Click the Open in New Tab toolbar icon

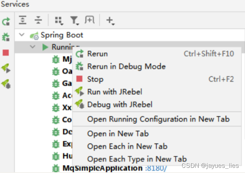pyautogui.click(x=90, y=20)
